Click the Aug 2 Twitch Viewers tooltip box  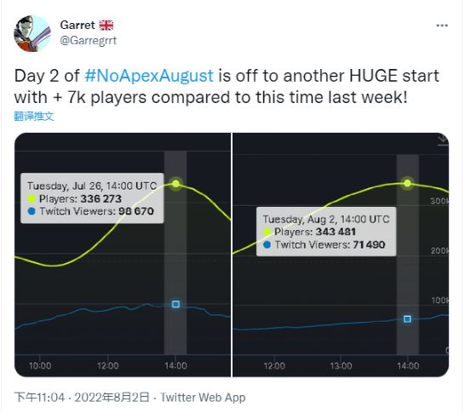tap(326, 232)
